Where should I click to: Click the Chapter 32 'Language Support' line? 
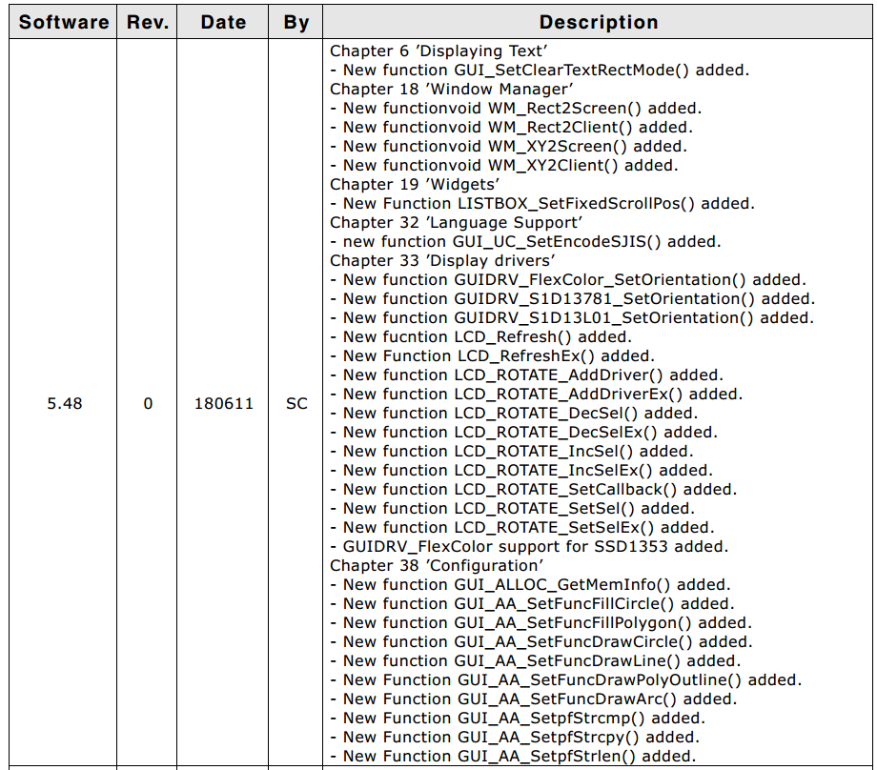point(456,222)
